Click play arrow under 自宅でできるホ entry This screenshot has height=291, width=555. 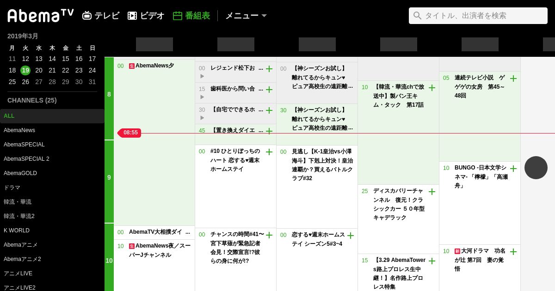pos(202,118)
